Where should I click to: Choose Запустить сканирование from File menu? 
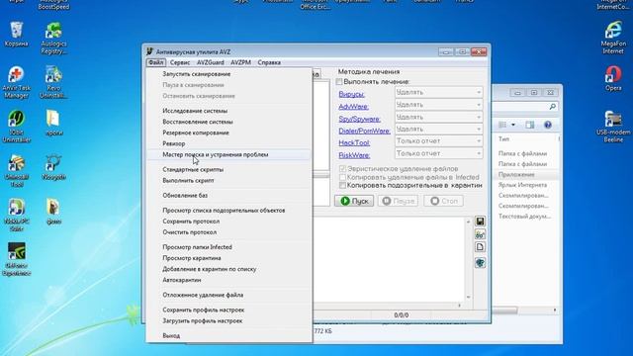pos(228,74)
